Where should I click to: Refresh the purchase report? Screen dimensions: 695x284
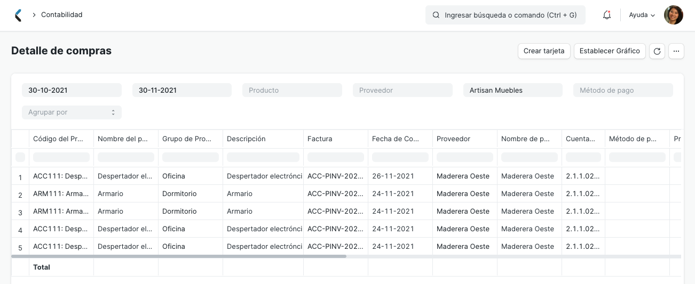point(657,51)
